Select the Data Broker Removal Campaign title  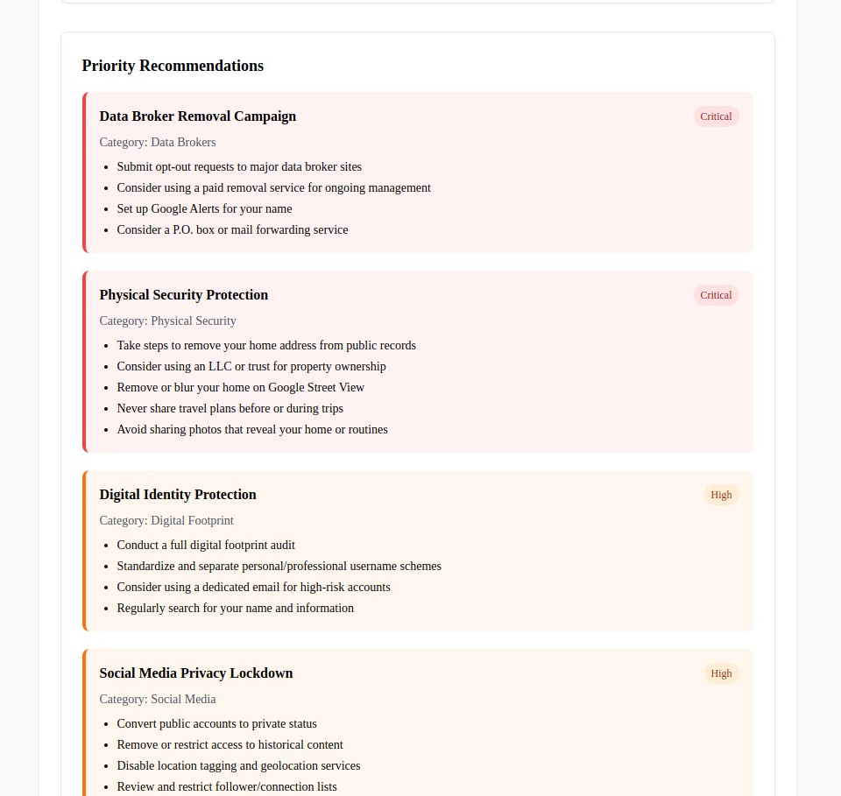tap(198, 116)
